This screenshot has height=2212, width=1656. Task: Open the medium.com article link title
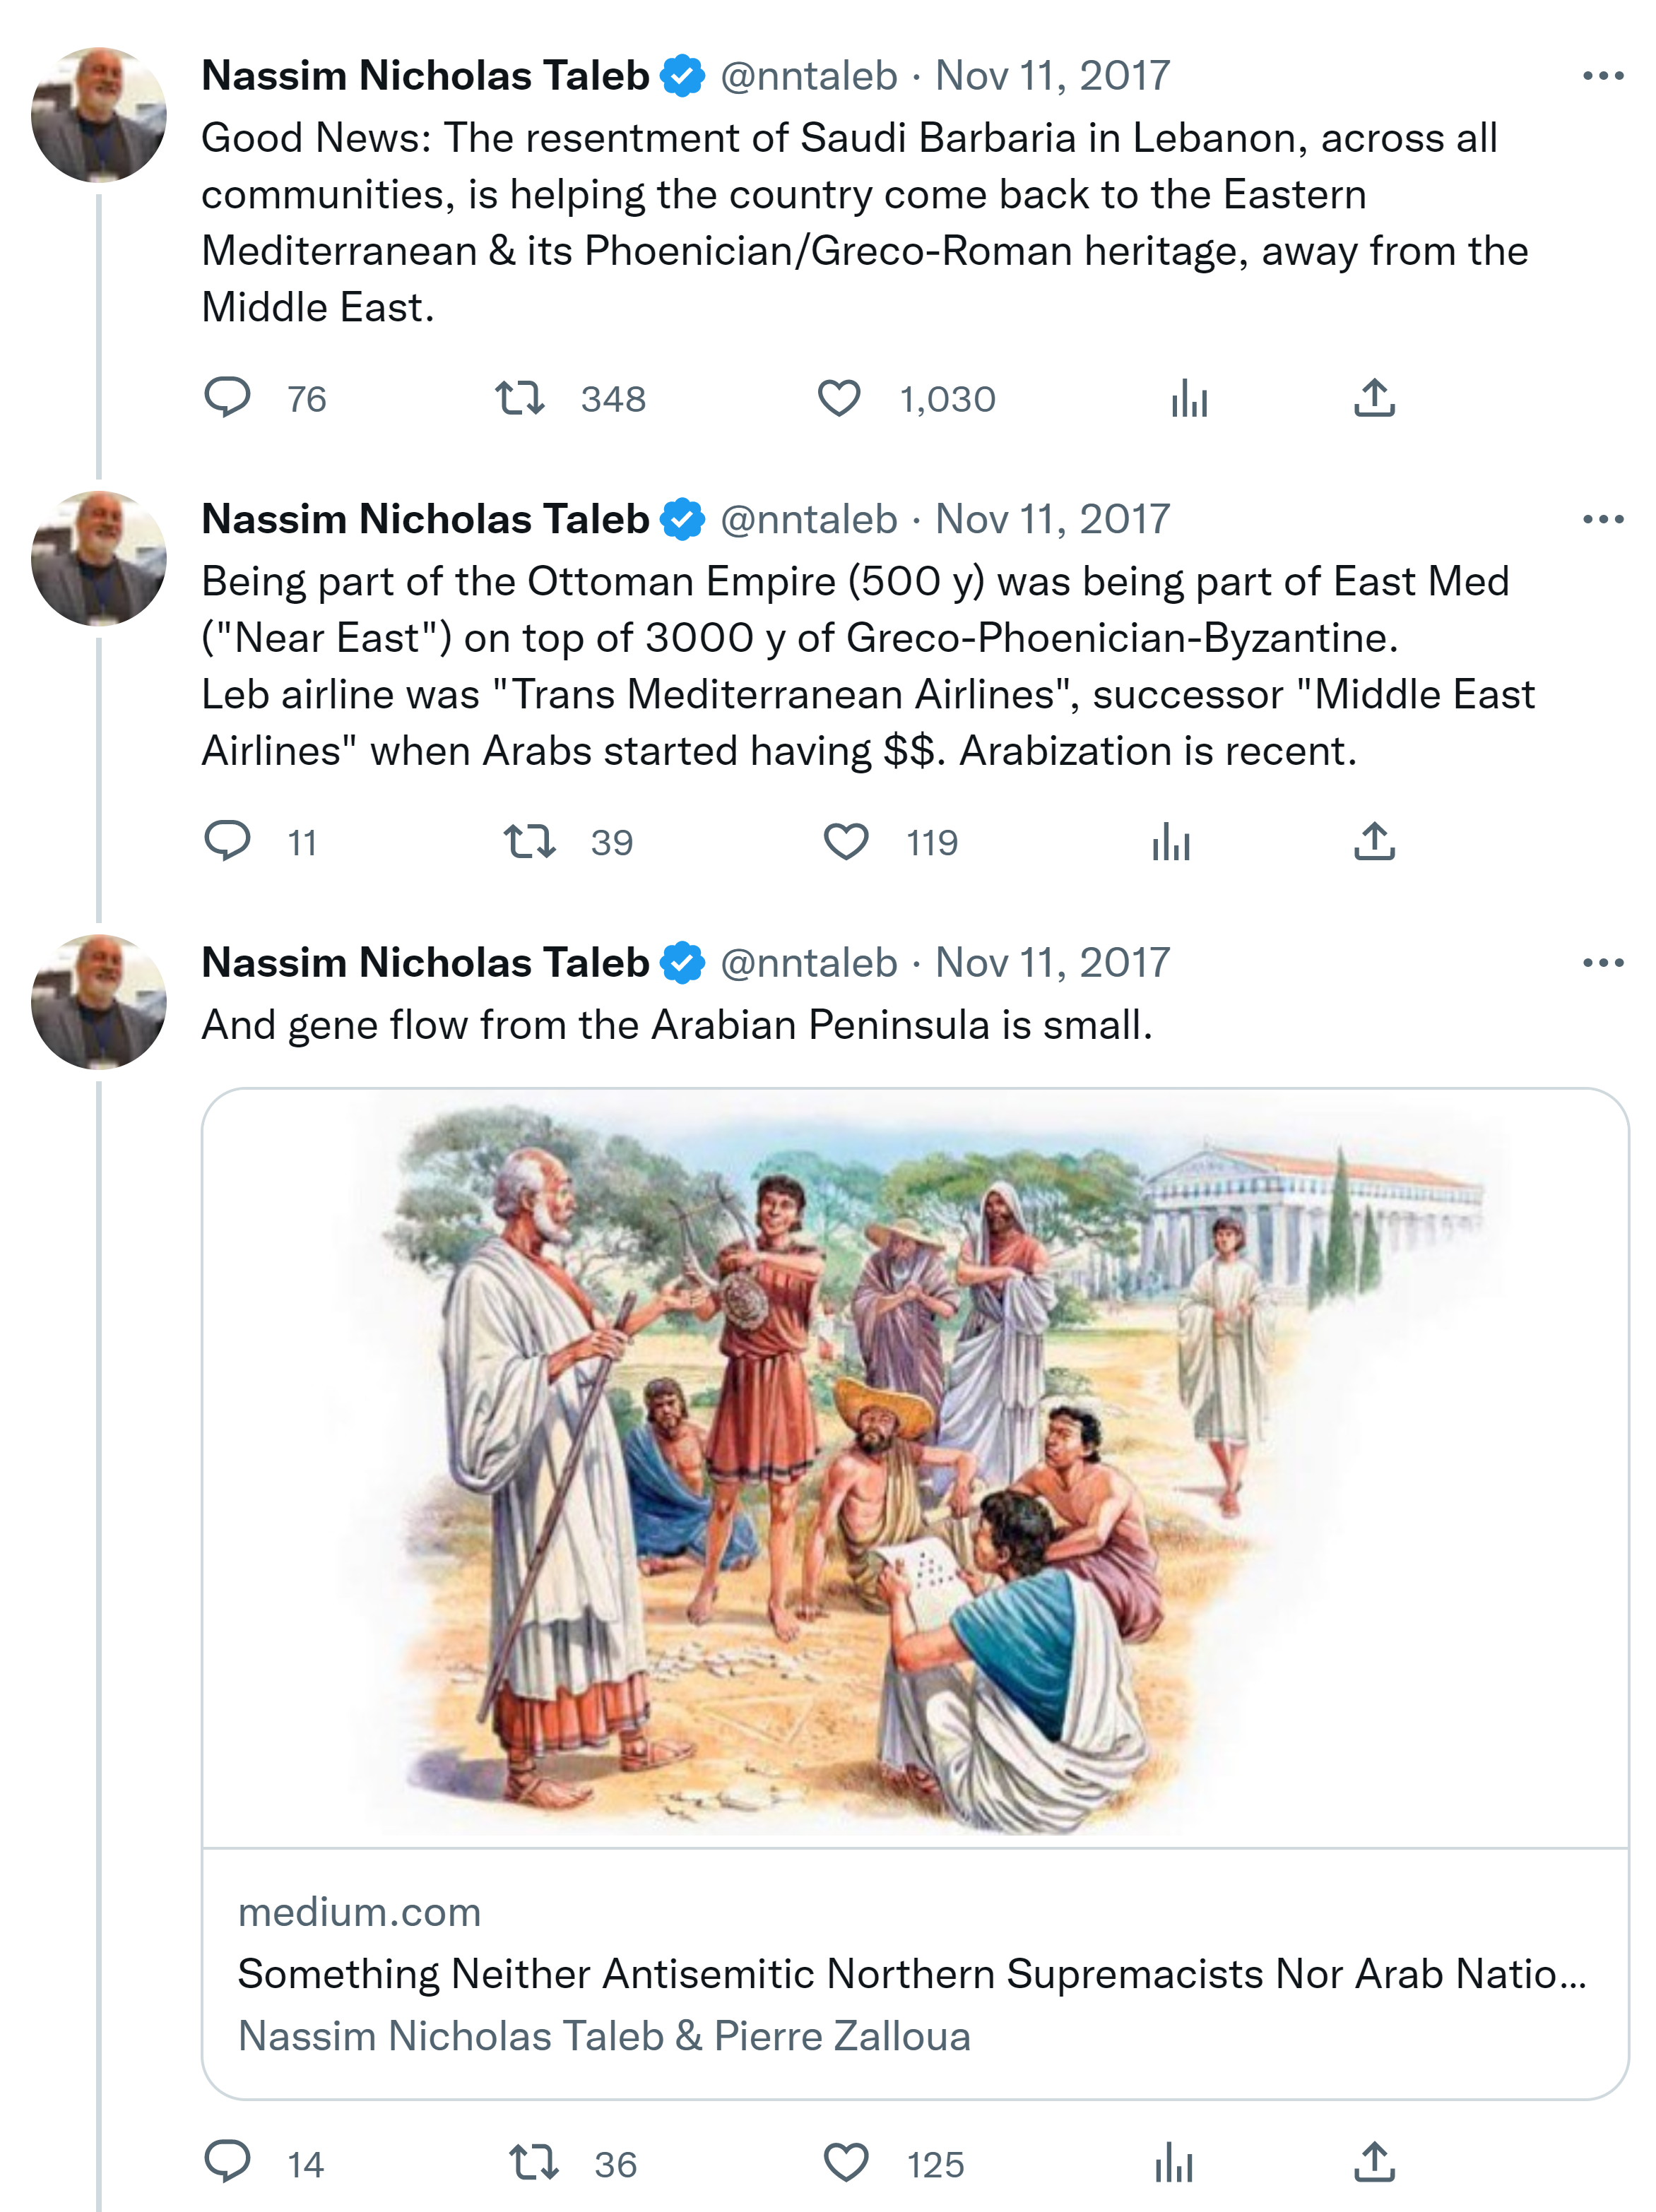pyautogui.click(x=911, y=1975)
